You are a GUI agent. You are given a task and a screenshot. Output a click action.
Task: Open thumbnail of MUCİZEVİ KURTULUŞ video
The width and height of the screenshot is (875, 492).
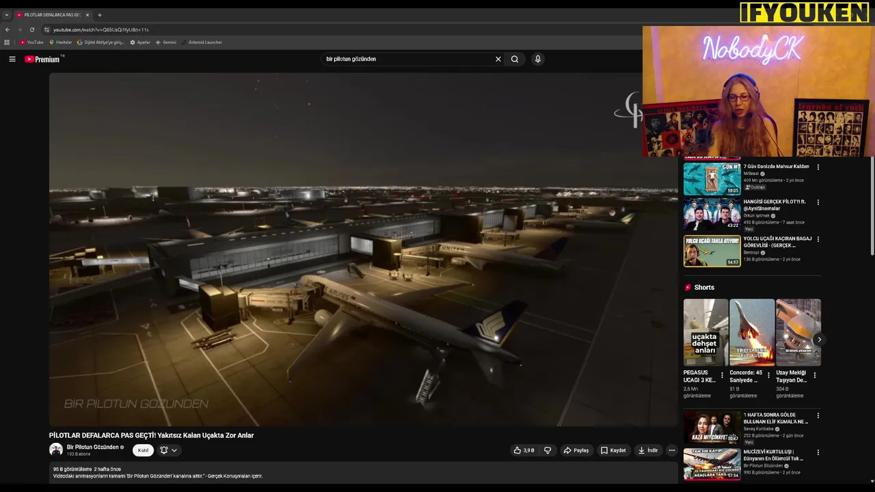tap(712, 465)
